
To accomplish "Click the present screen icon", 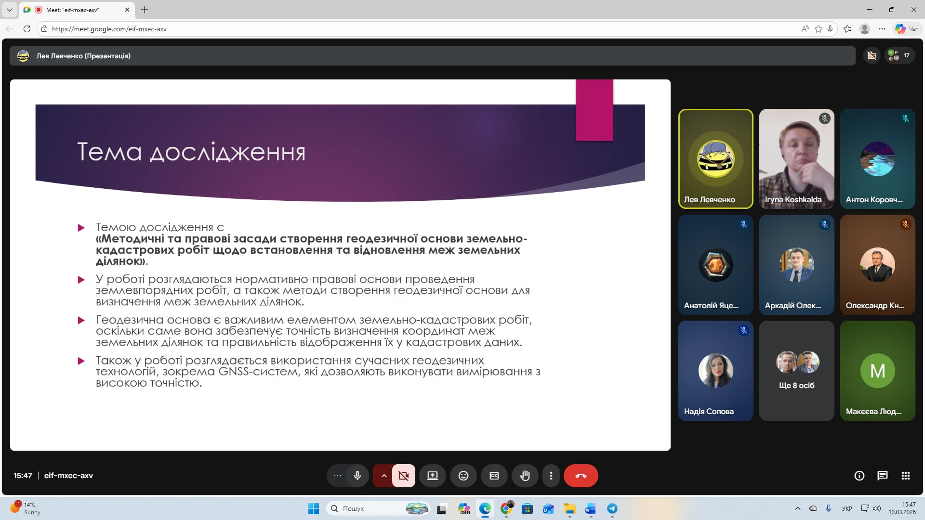I will point(432,476).
